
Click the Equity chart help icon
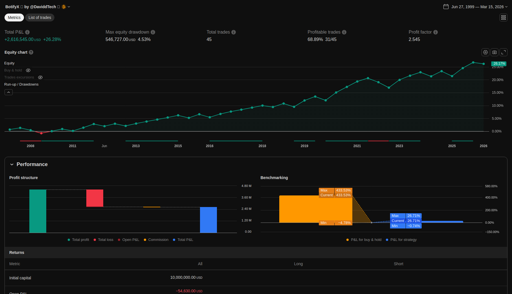pos(31,52)
